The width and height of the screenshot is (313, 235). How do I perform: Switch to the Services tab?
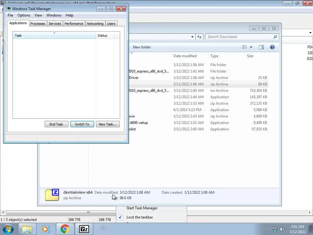click(55, 24)
